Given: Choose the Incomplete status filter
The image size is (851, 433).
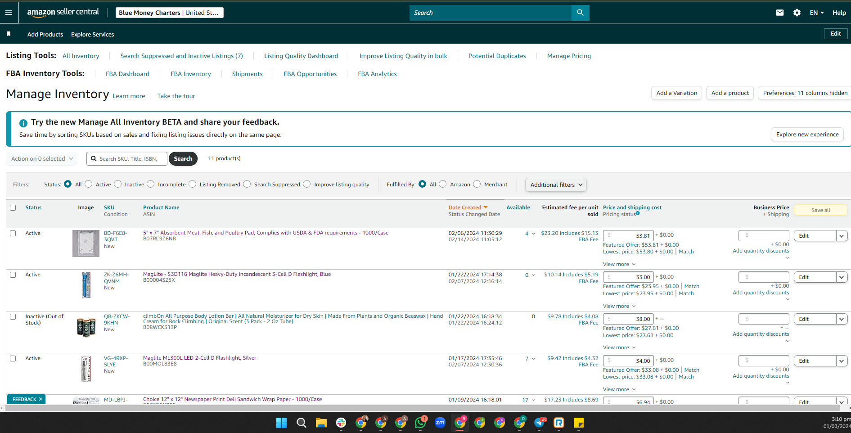Looking at the screenshot, I should pyautogui.click(x=151, y=184).
